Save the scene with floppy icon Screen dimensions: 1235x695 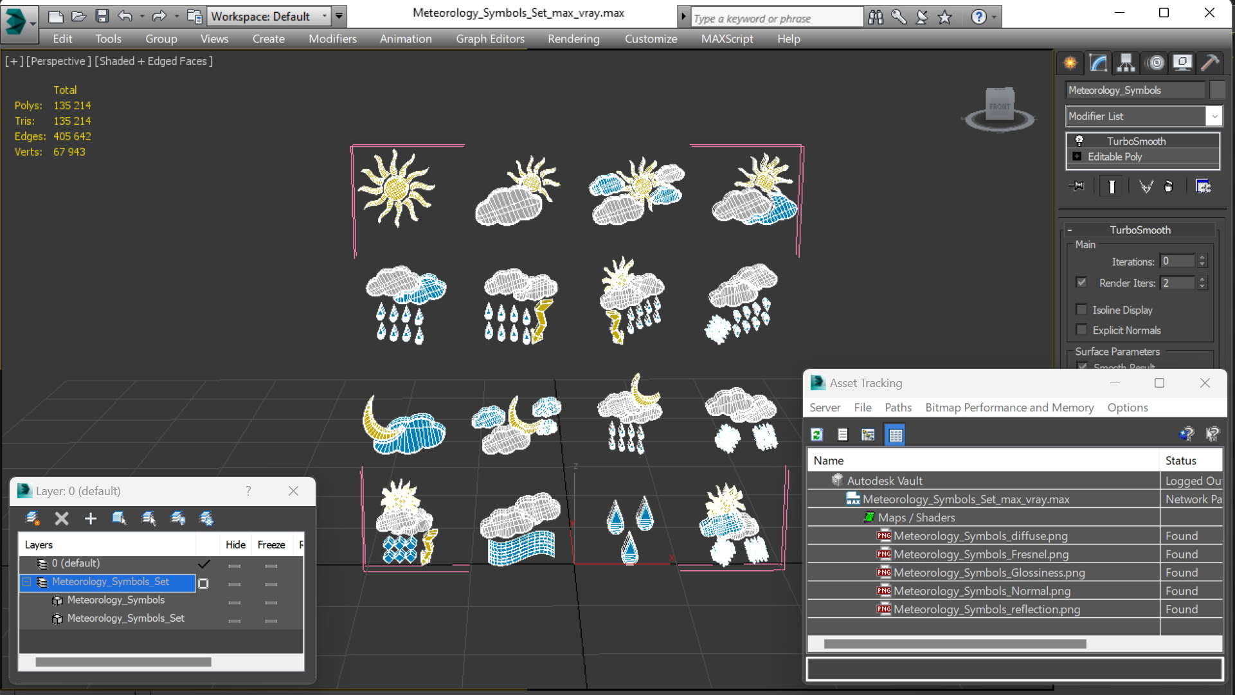[102, 16]
